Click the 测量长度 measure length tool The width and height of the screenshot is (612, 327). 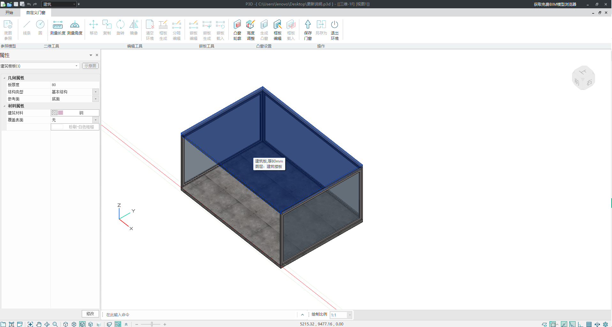pyautogui.click(x=57, y=28)
